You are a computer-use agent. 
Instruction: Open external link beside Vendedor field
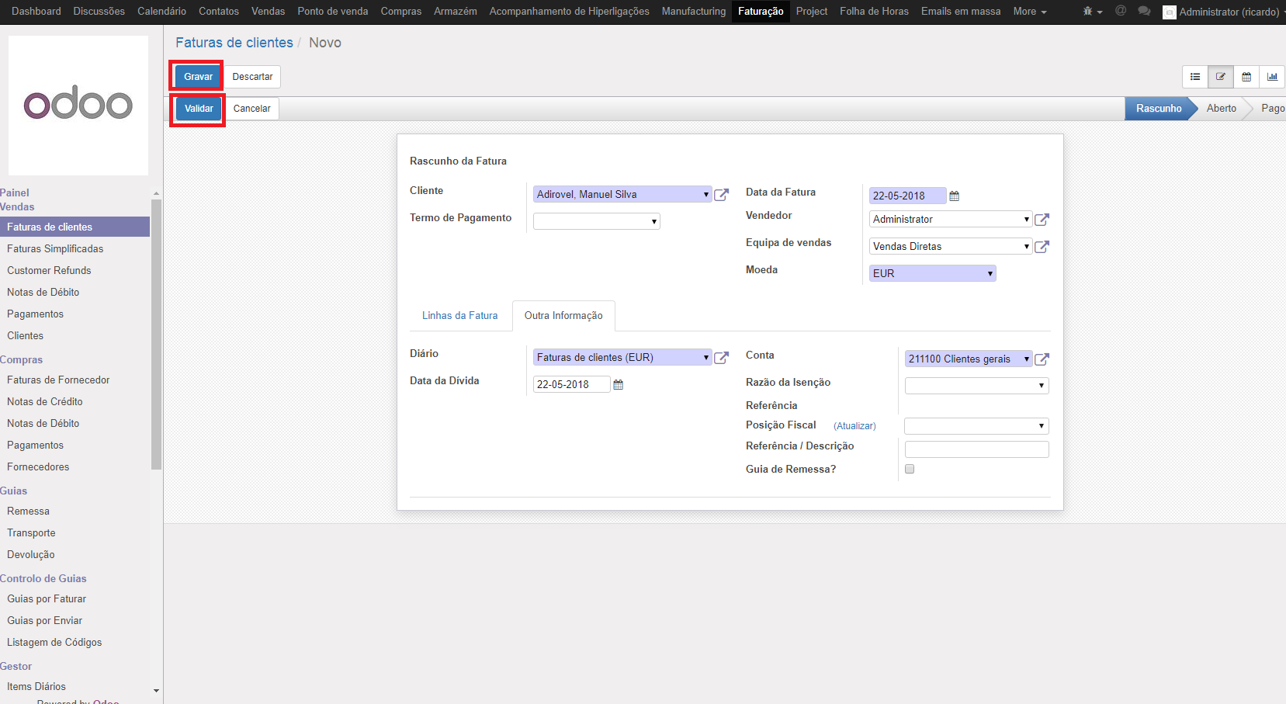point(1042,220)
